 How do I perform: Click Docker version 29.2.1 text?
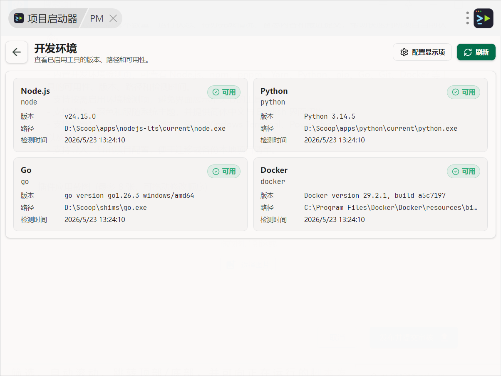click(x=375, y=195)
